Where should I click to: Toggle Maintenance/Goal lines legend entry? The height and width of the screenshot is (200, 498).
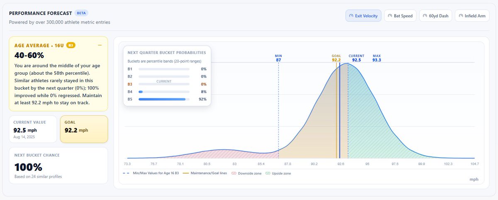click(205, 173)
